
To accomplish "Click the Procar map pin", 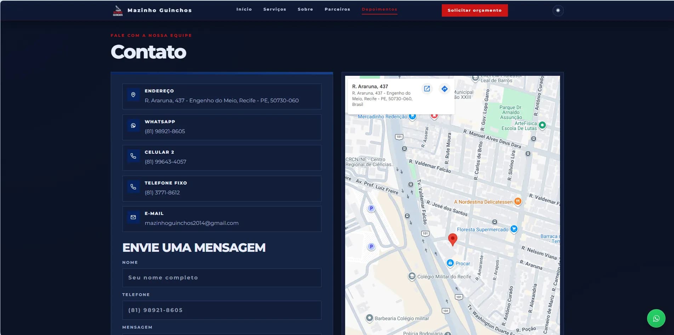I will coord(450,263).
